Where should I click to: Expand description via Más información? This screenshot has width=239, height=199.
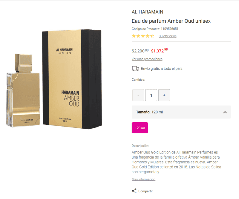point(143,179)
